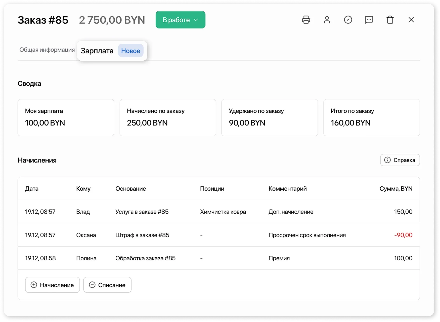
Task: Click the print order icon
Action: pos(306,20)
